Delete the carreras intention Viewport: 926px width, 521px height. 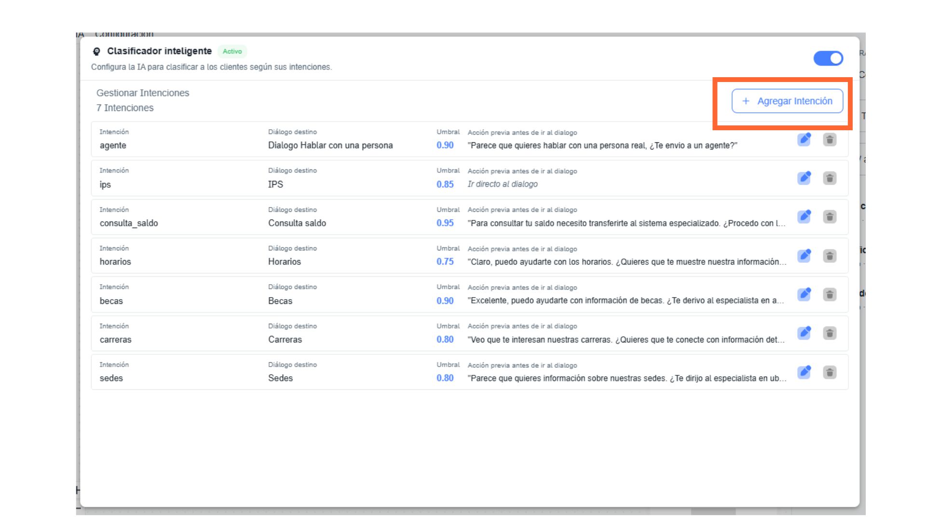pos(830,333)
